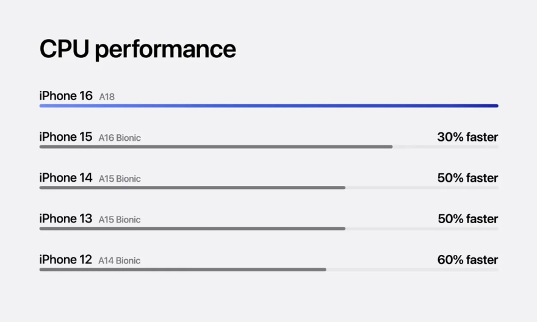Click the A14 Bionic chip label
The height and width of the screenshot is (322, 537).
click(x=120, y=260)
